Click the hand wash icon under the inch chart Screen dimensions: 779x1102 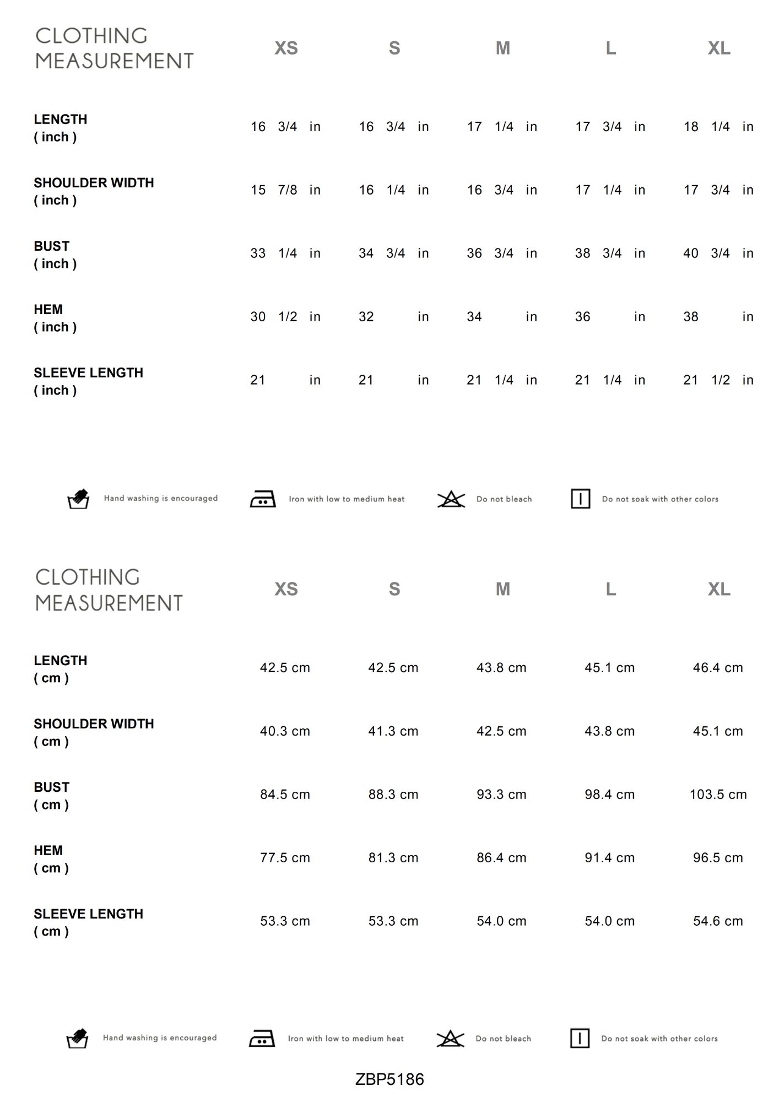coord(78,499)
